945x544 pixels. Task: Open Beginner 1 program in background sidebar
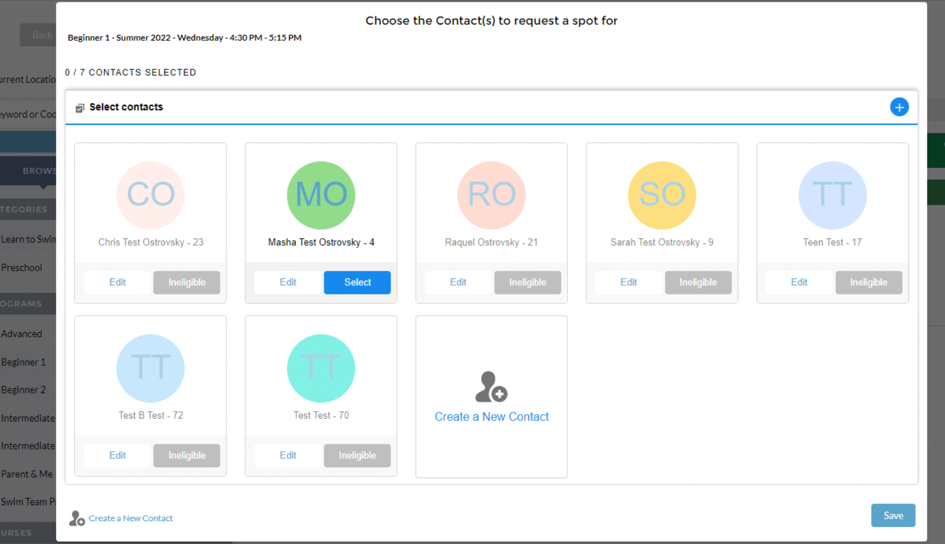click(x=23, y=362)
